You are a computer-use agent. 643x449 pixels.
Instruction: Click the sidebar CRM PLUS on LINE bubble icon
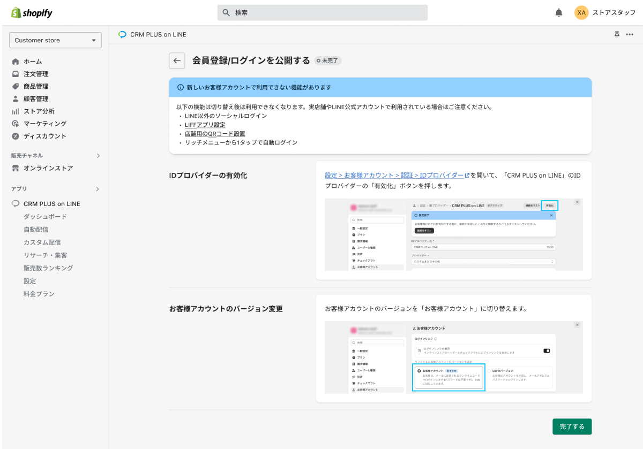tap(16, 204)
